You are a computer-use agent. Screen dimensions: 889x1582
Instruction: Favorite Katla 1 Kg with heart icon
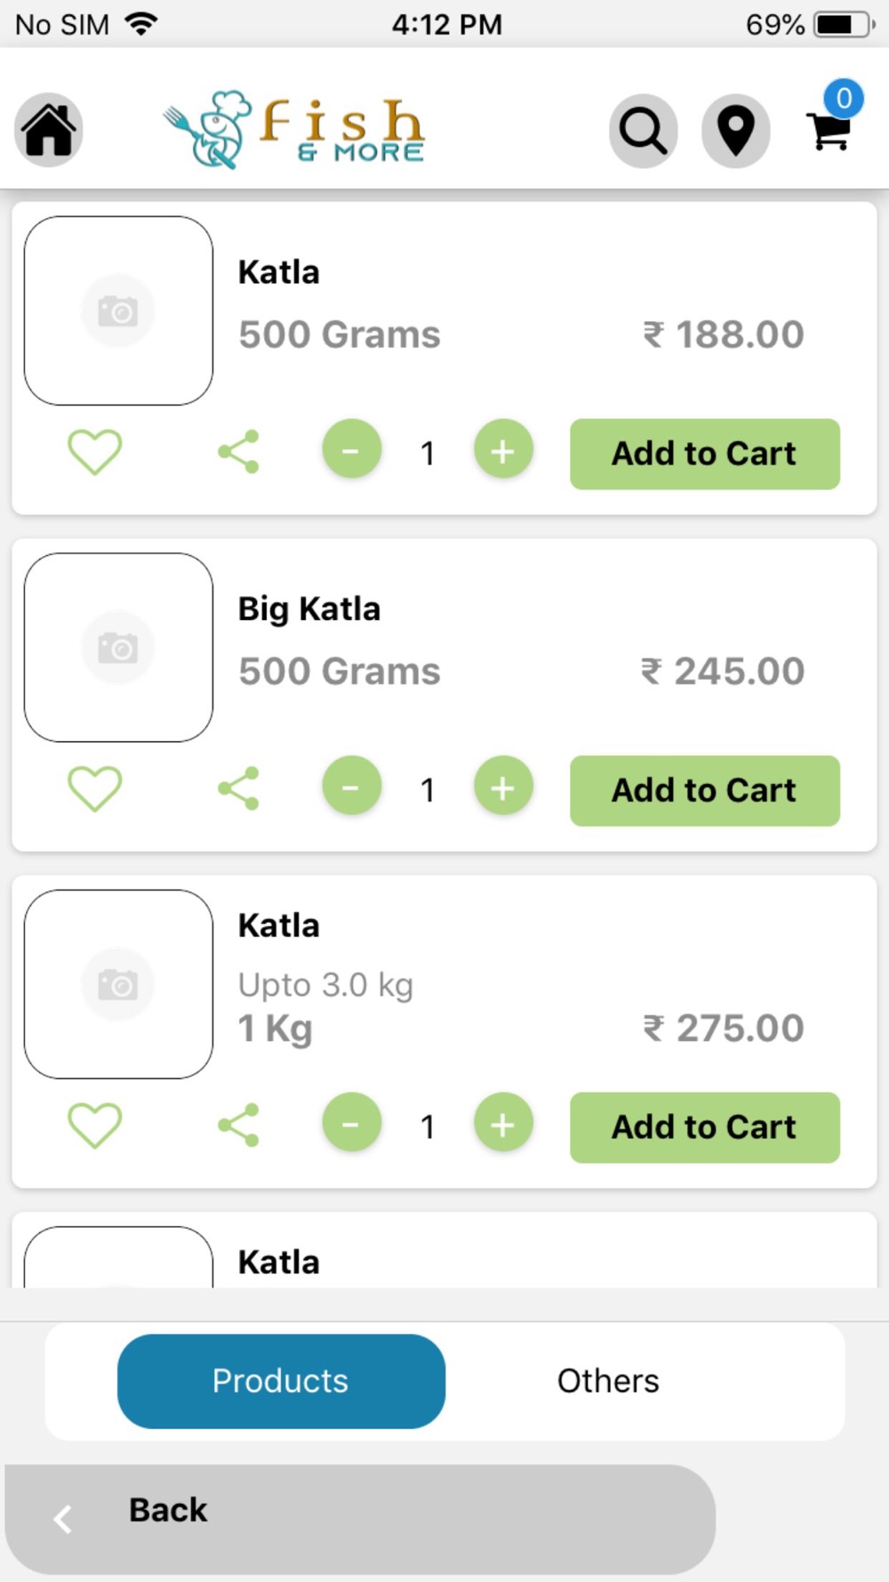click(x=95, y=1126)
